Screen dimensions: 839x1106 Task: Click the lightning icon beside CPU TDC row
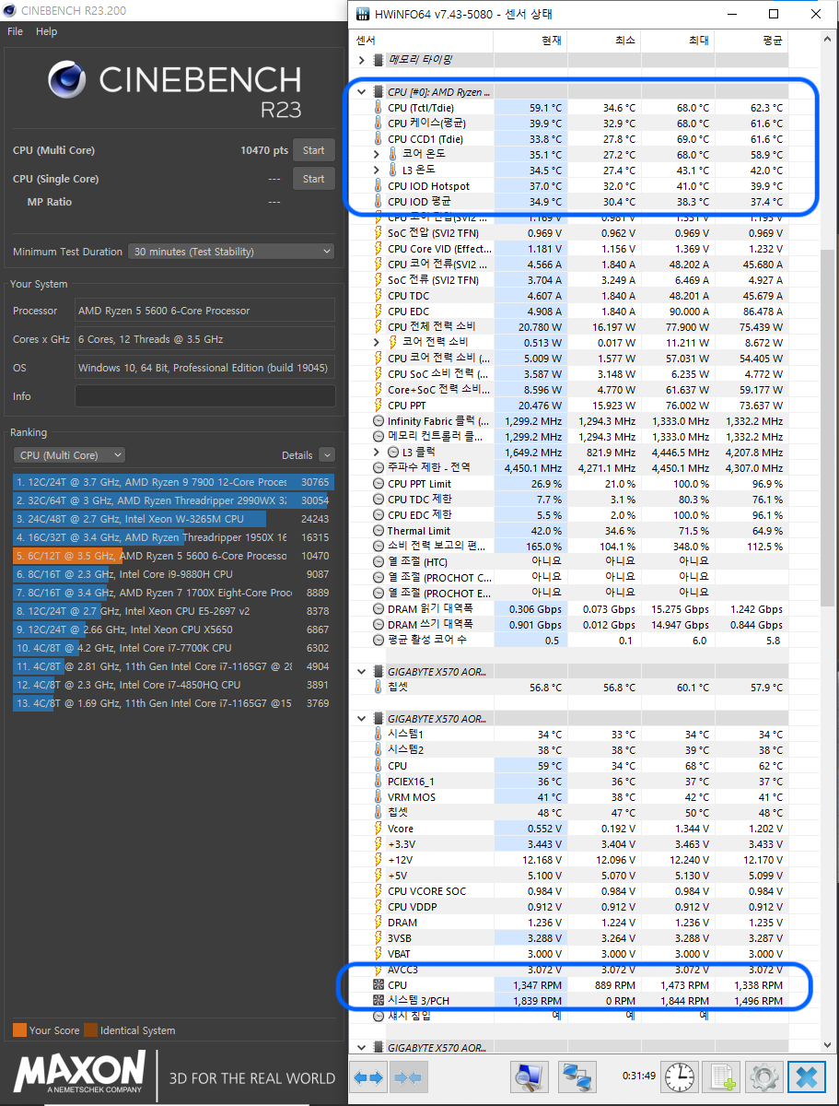378,296
